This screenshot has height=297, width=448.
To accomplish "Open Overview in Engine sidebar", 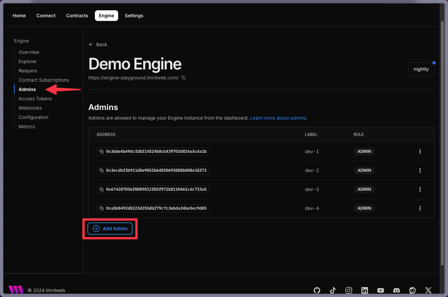I will point(29,52).
